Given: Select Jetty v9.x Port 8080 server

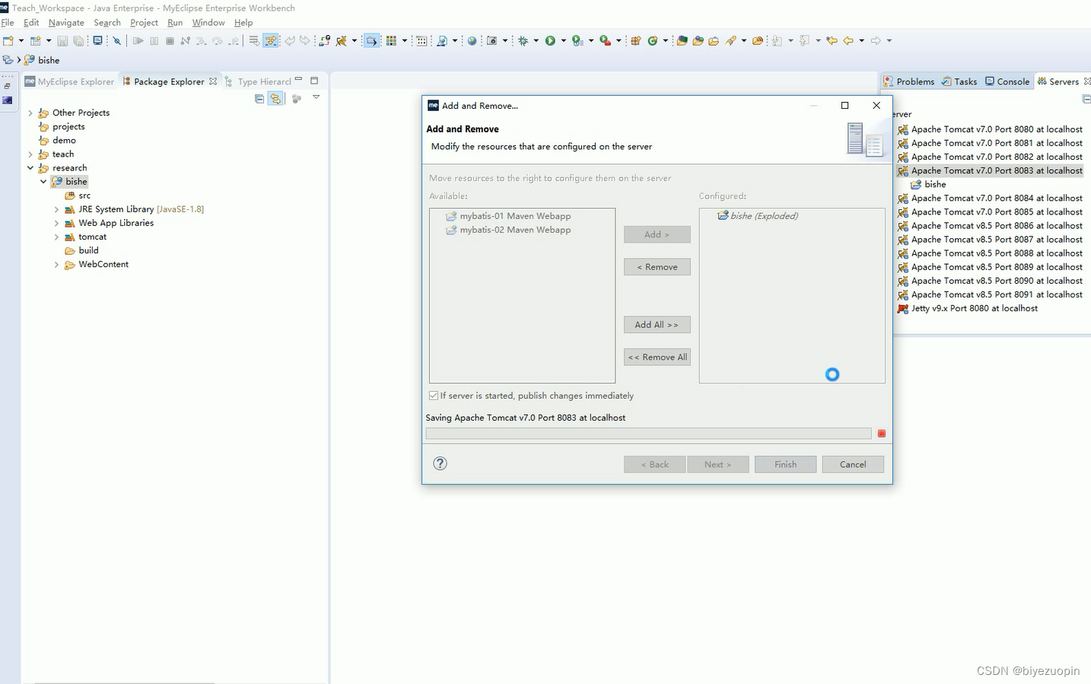Looking at the screenshot, I should pyautogui.click(x=968, y=308).
